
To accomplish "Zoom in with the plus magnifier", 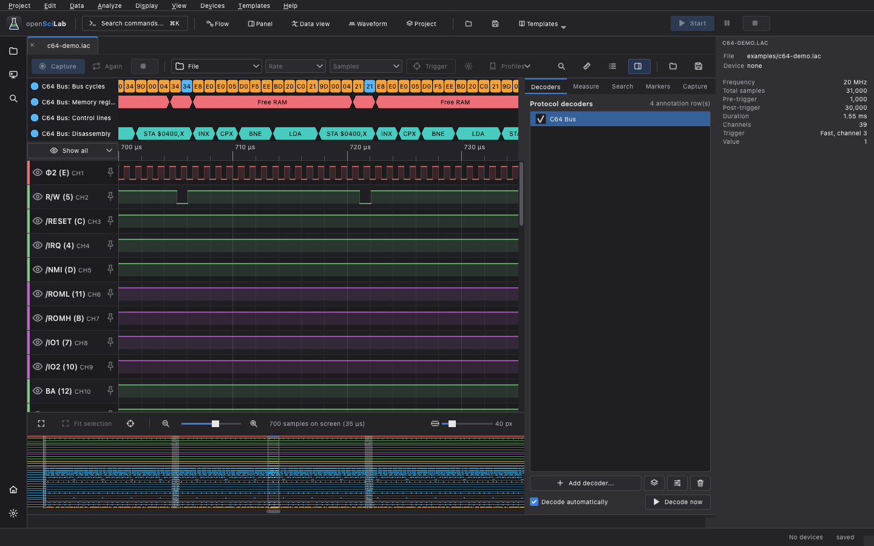I will tap(254, 423).
